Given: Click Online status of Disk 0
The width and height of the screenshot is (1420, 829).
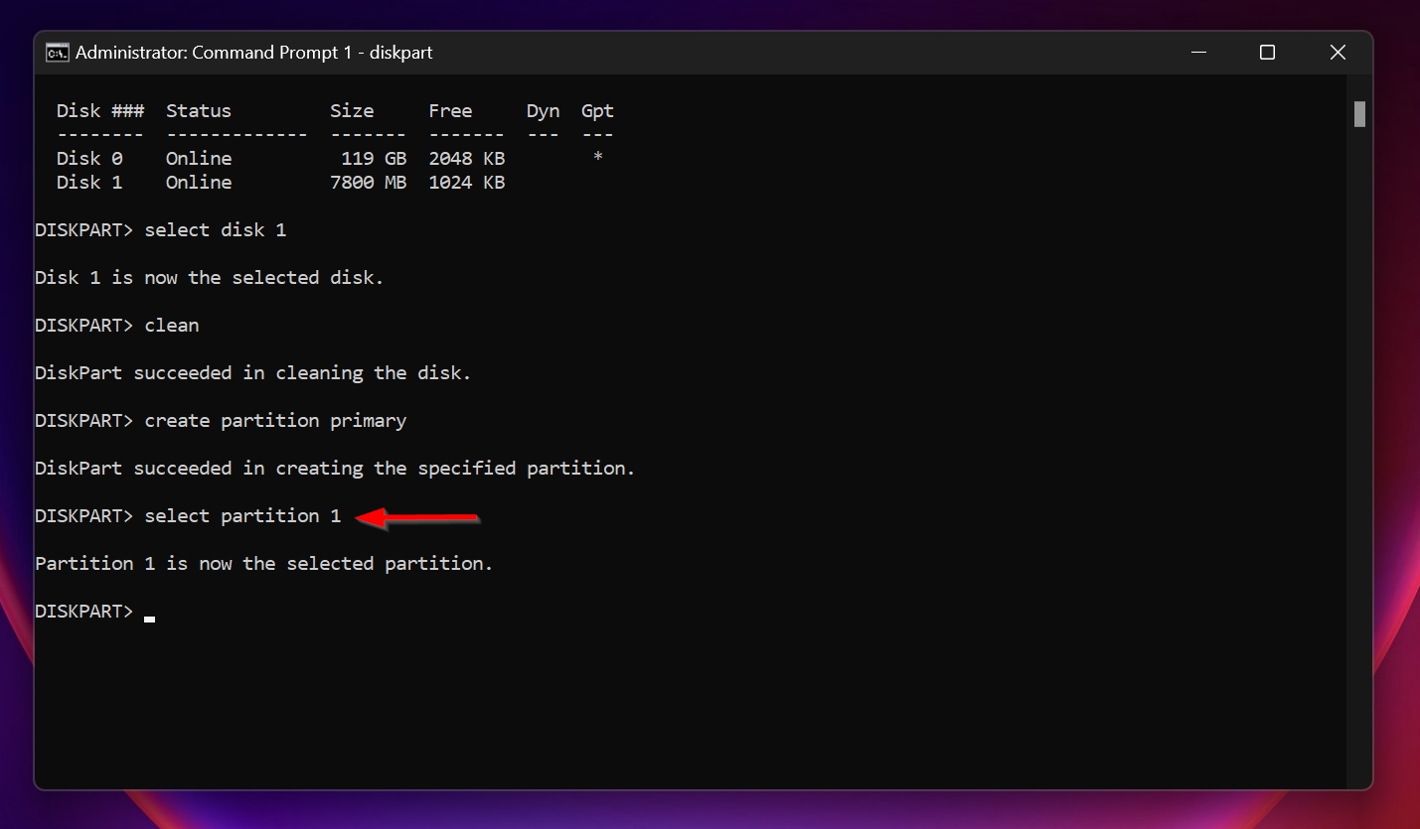Looking at the screenshot, I should point(199,159).
